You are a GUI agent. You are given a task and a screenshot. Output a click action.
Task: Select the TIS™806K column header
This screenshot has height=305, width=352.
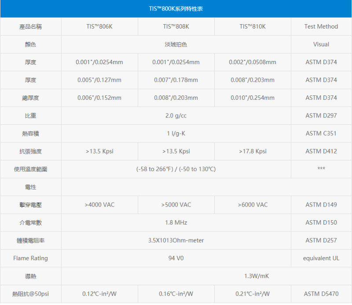click(x=99, y=26)
